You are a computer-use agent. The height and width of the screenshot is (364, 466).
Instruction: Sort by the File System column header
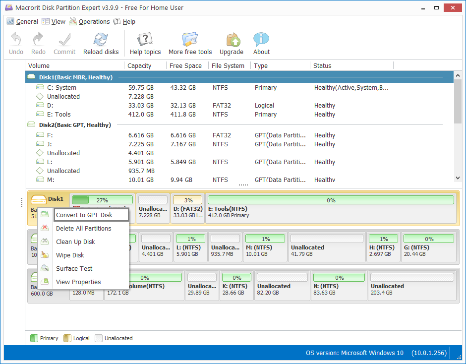[x=230, y=66]
